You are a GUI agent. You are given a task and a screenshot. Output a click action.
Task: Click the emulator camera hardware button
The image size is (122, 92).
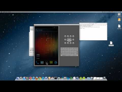coord(65,36)
